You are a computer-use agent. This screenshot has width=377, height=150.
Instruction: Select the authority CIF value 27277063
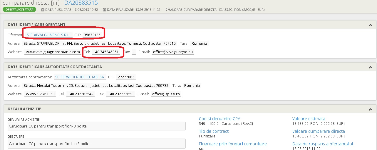click(125, 77)
